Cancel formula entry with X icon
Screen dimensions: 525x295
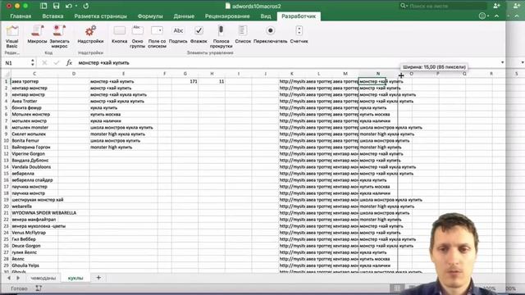tap(44, 62)
